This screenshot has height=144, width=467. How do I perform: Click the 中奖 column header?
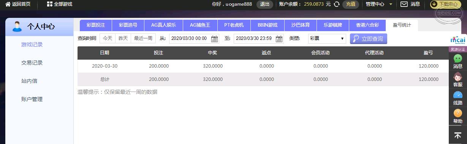coord(212,53)
